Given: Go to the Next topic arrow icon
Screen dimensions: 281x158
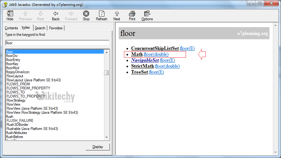Looking at the screenshot, I should pyautogui.click(x=117, y=14).
